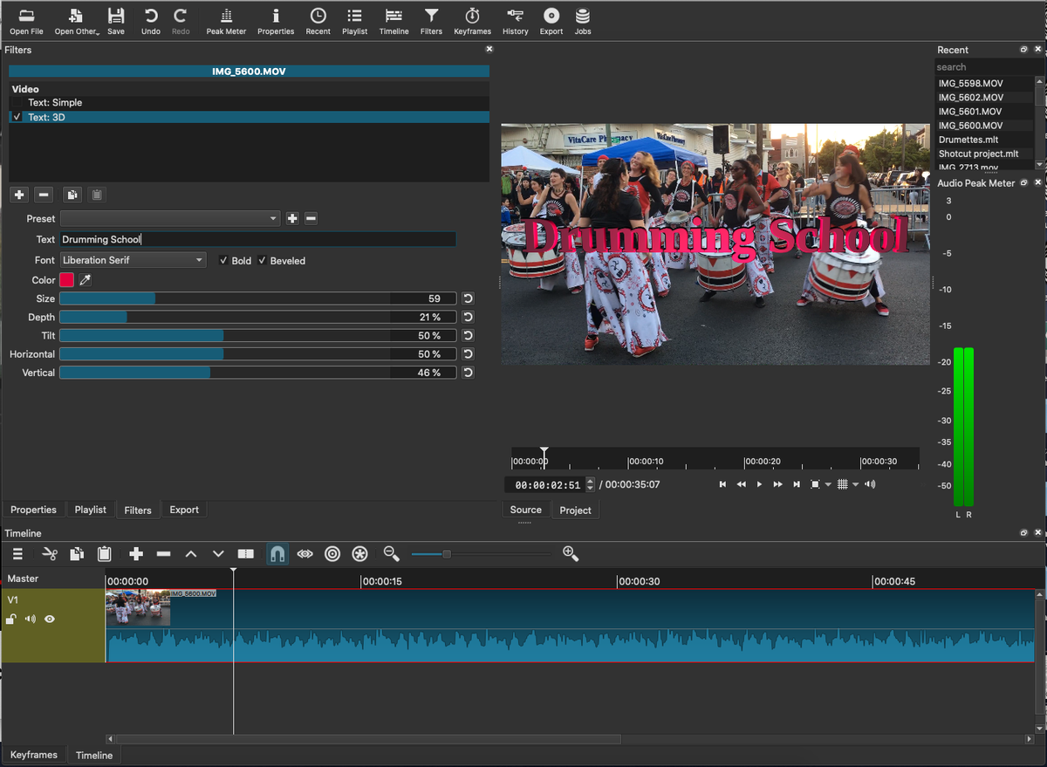Switch to the Project tab
The height and width of the screenshot is (767, 1047).
pyautogui.click(x=575, y=510)
